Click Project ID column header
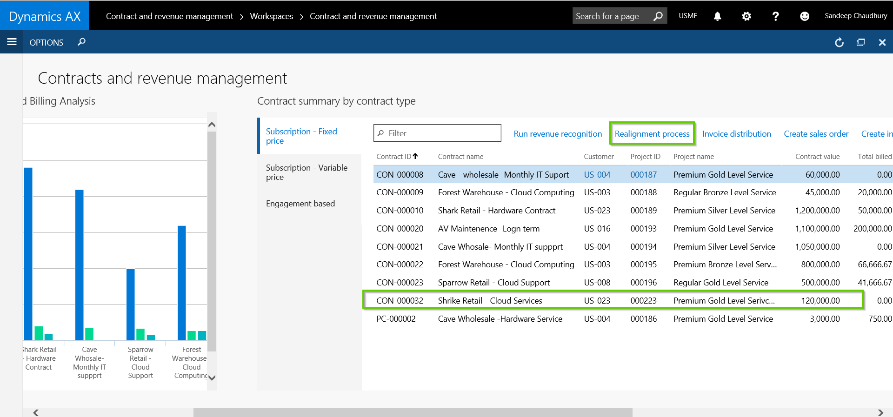893x417 pixels. (645, 157)
